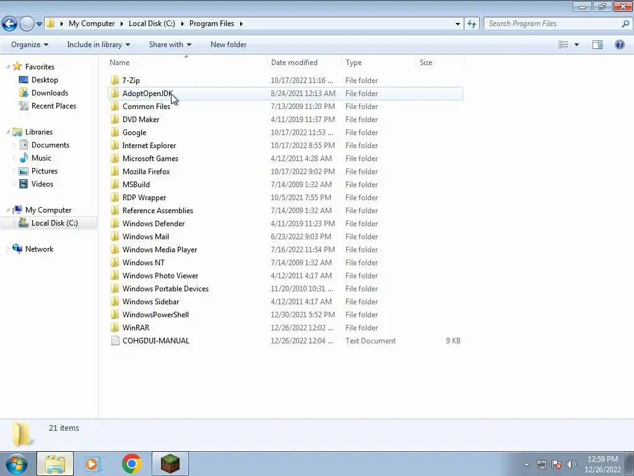
Task: Click the search magnifier icon
Action: pos(625,24)
